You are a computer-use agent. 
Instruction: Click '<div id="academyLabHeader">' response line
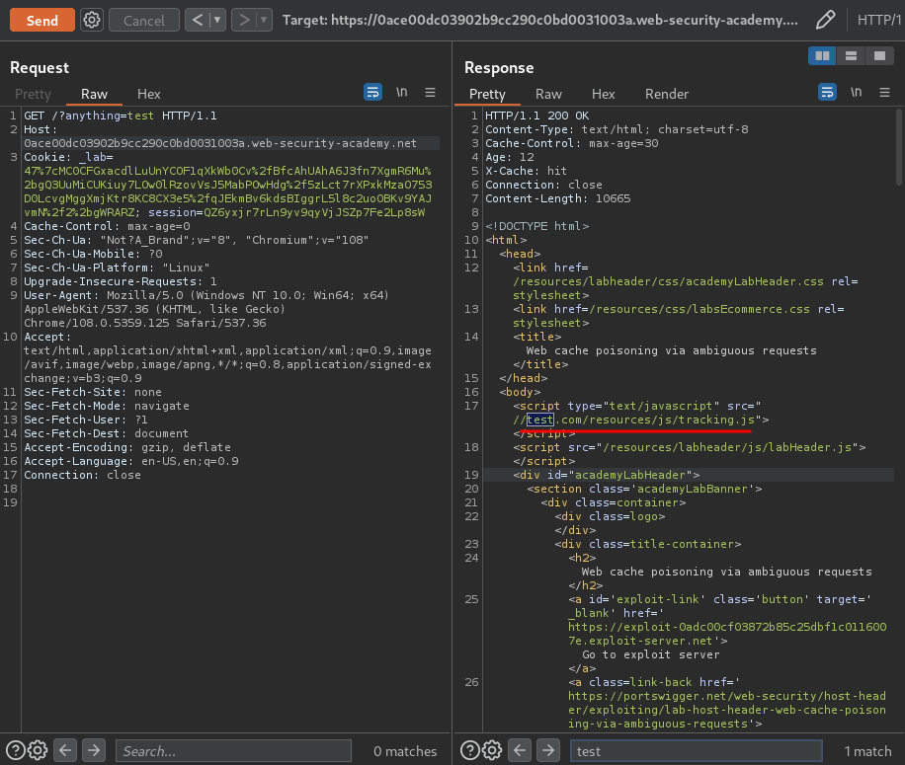606,475
